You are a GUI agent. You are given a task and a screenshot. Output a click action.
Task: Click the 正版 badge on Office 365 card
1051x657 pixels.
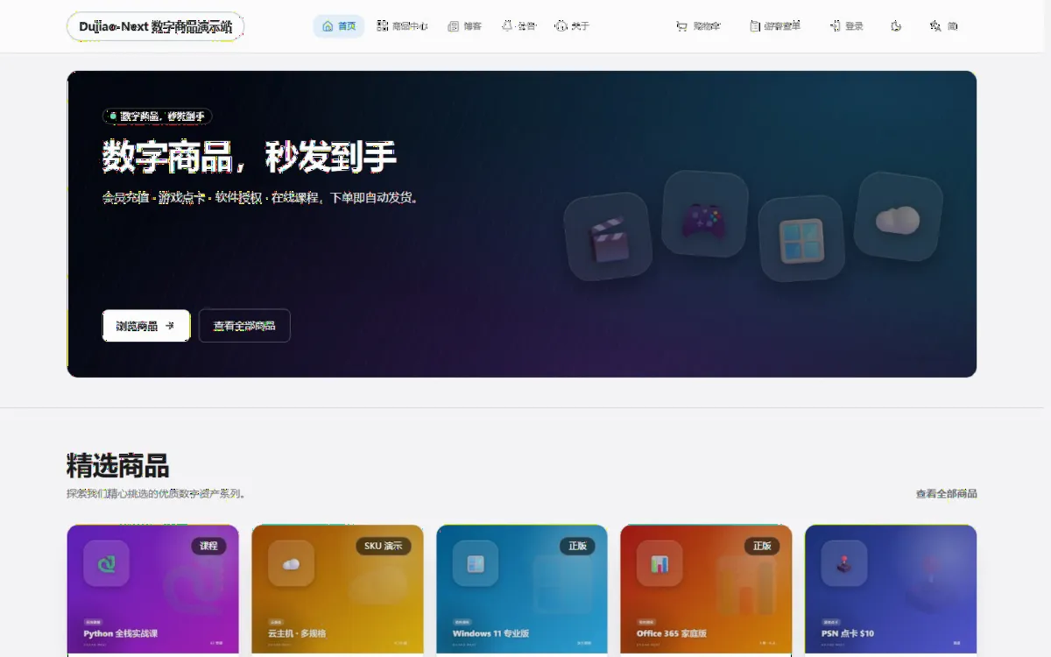click(762, 546)
